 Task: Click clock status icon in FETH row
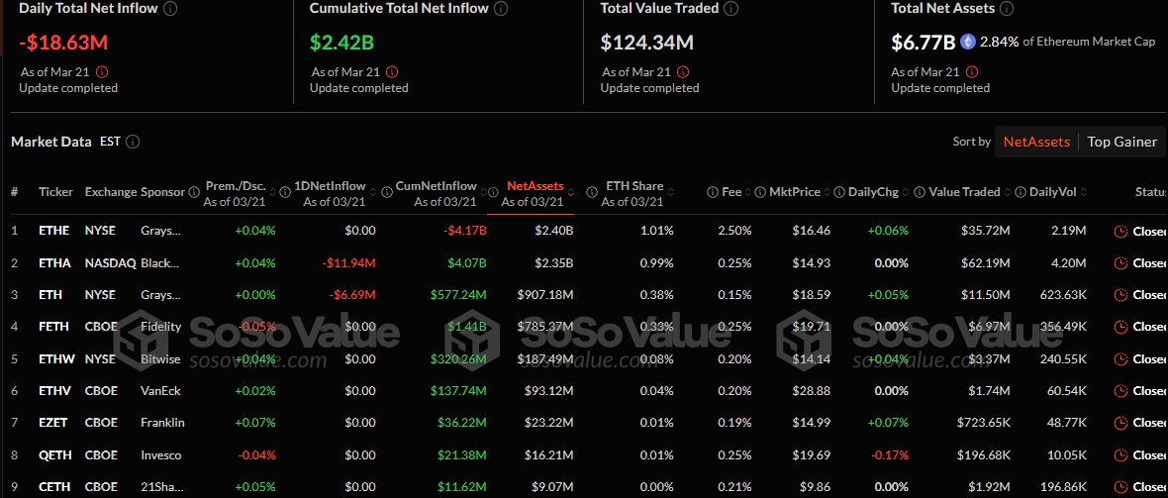pyautogui.click(x=1121, y=327)
